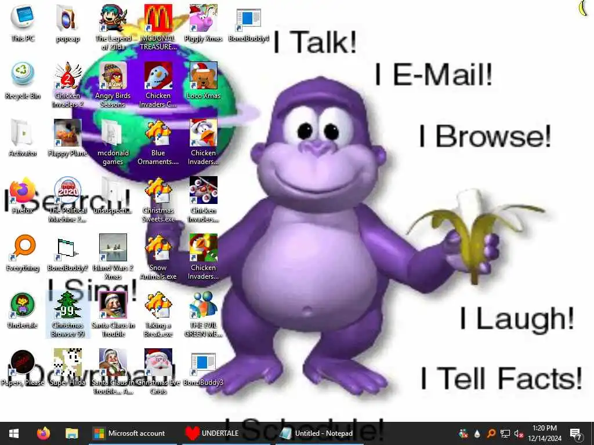
Task: Open Angry Birds Seasons shortcut
Action: (x=113, y=85)
